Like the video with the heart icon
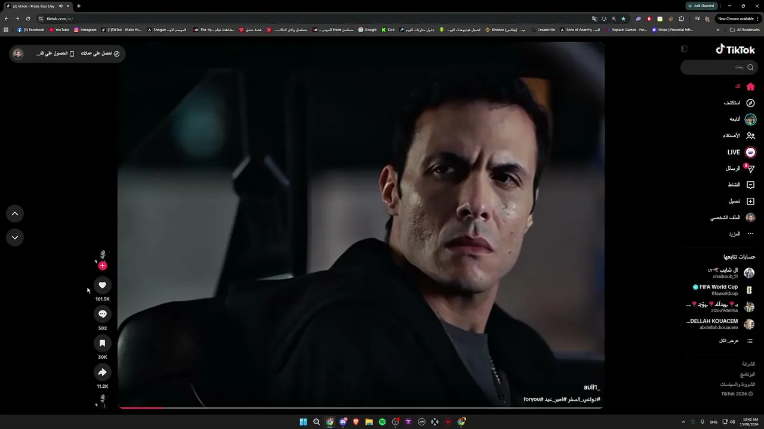The height and width of the screenshot is (429, 764). pos(102,285)
